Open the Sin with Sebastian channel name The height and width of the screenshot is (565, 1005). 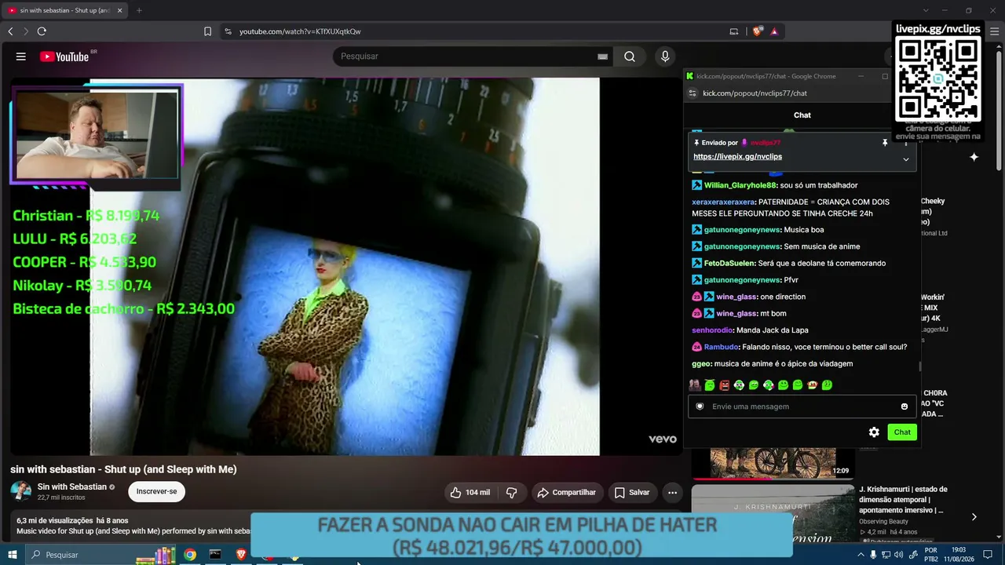point(72,487)
